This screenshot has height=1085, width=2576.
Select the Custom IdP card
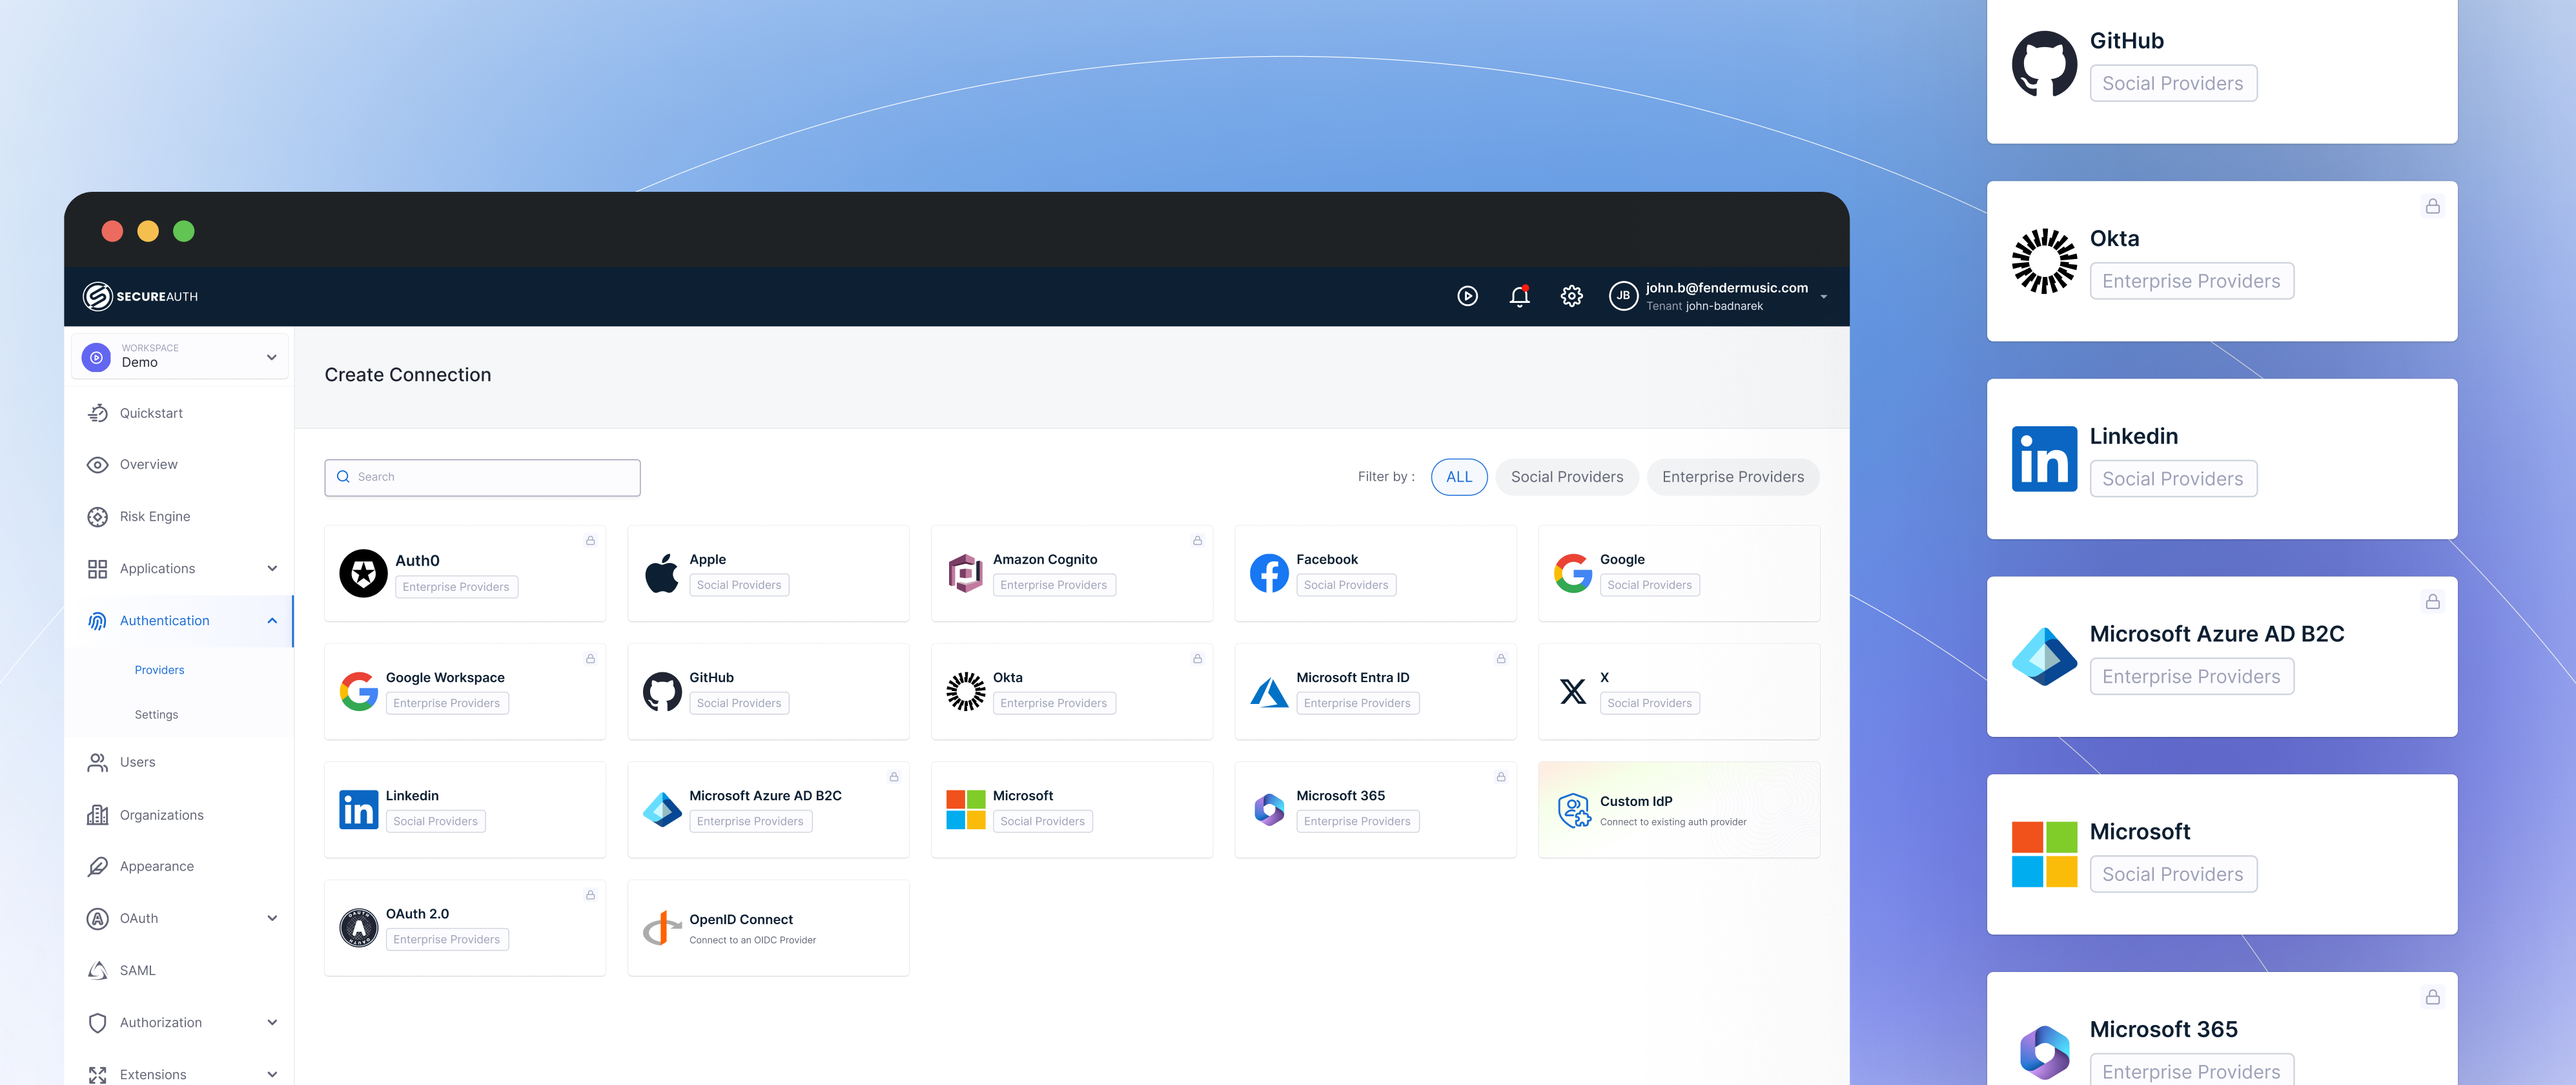coord(1678,809)
